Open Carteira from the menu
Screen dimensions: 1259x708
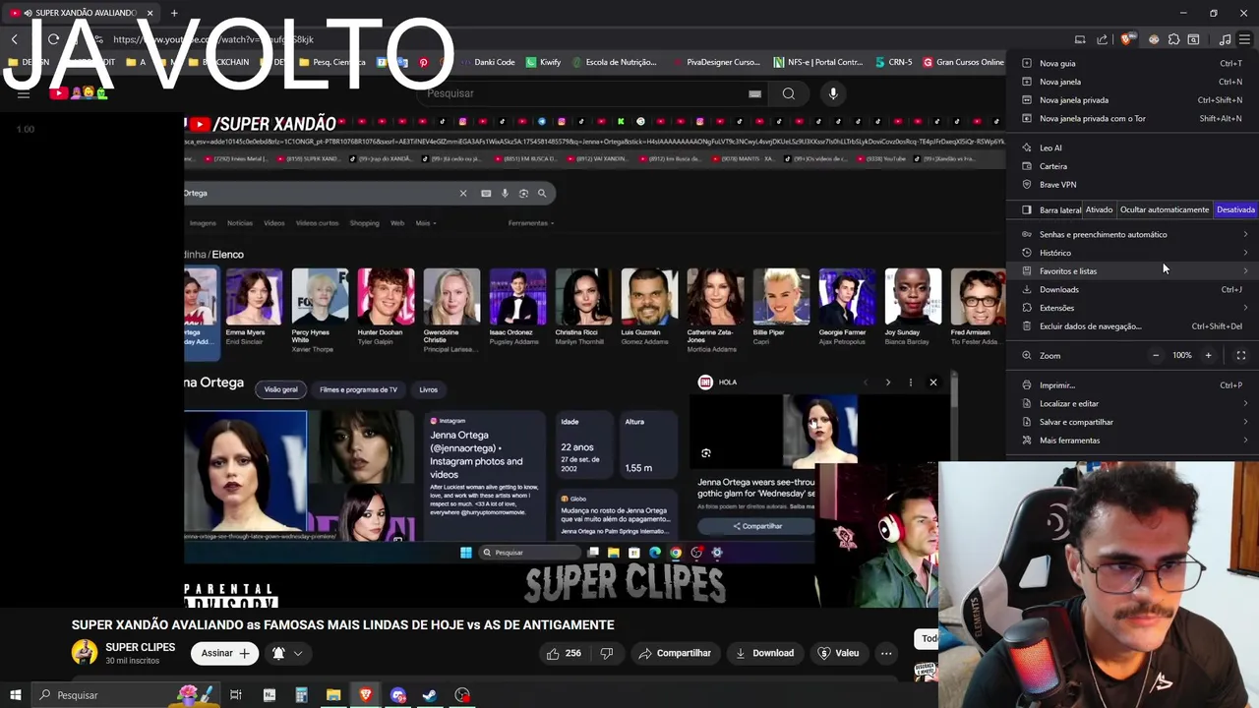click(1133, 166)
